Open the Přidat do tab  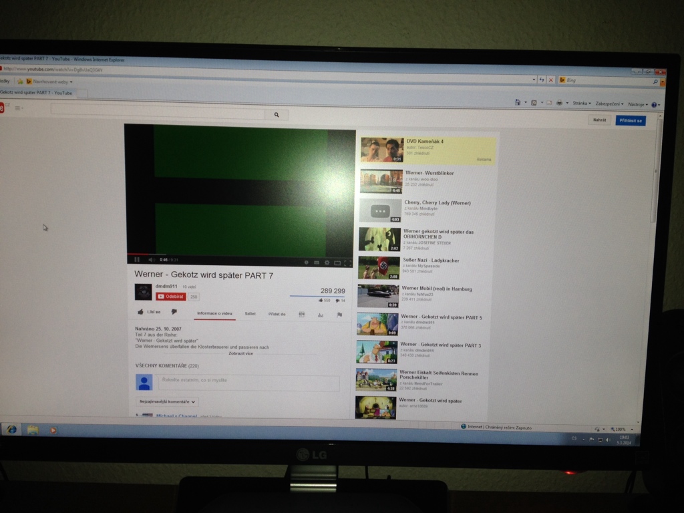(277, 314)
